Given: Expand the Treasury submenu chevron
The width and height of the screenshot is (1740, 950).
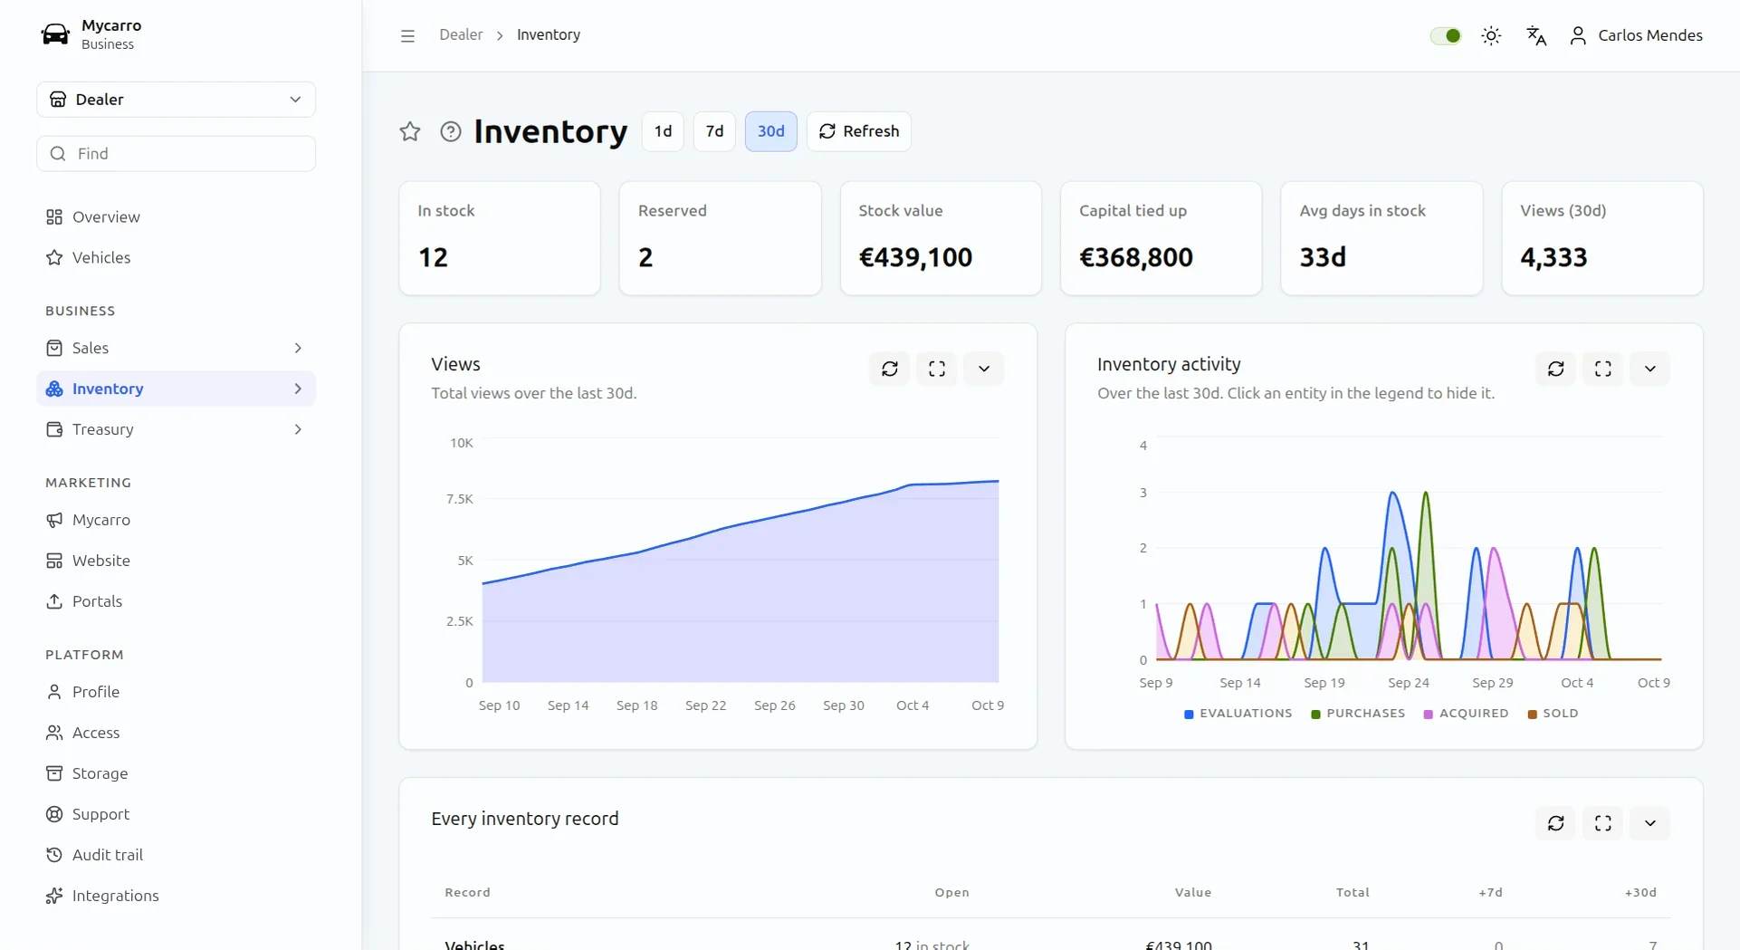Looking at the screenshot, I should (298, 429).
